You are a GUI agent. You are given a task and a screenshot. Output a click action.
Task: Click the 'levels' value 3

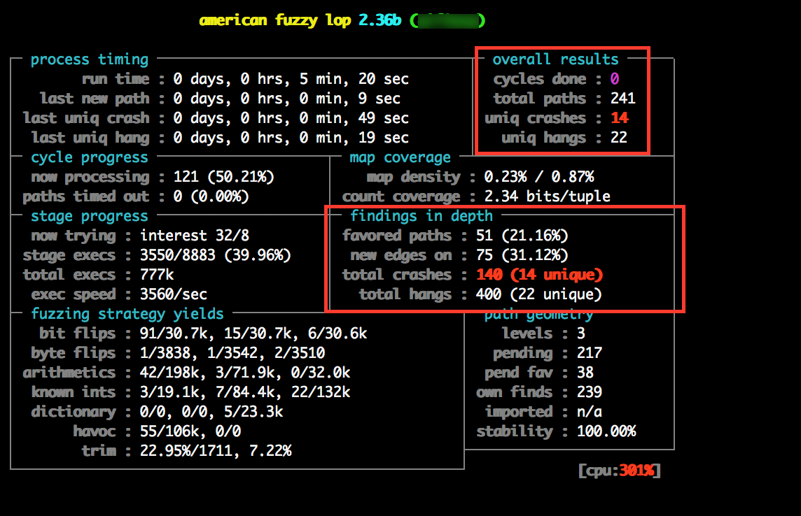(x=581, y=334)
